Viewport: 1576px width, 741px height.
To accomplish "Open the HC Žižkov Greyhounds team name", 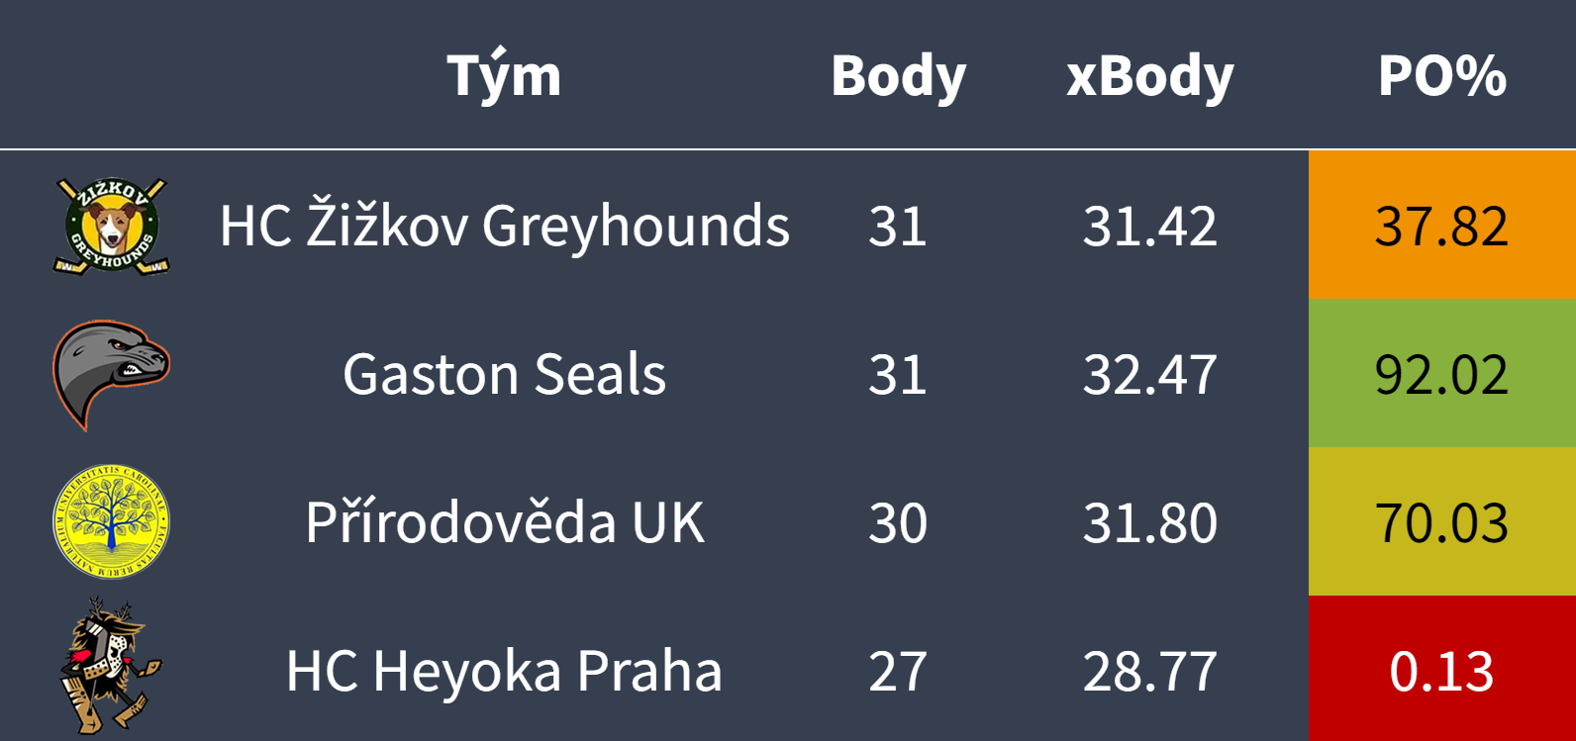I will (504, 226).
